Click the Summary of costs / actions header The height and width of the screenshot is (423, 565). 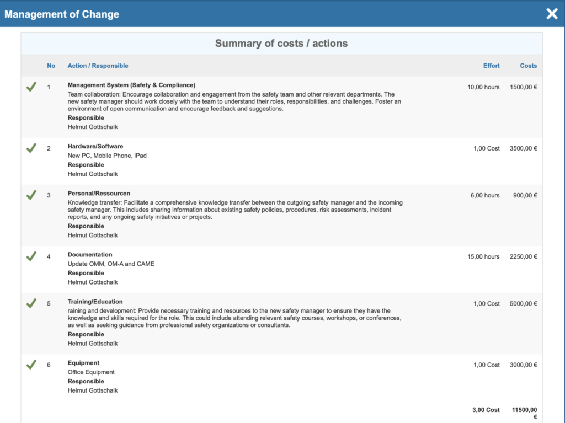click(281, 44)
